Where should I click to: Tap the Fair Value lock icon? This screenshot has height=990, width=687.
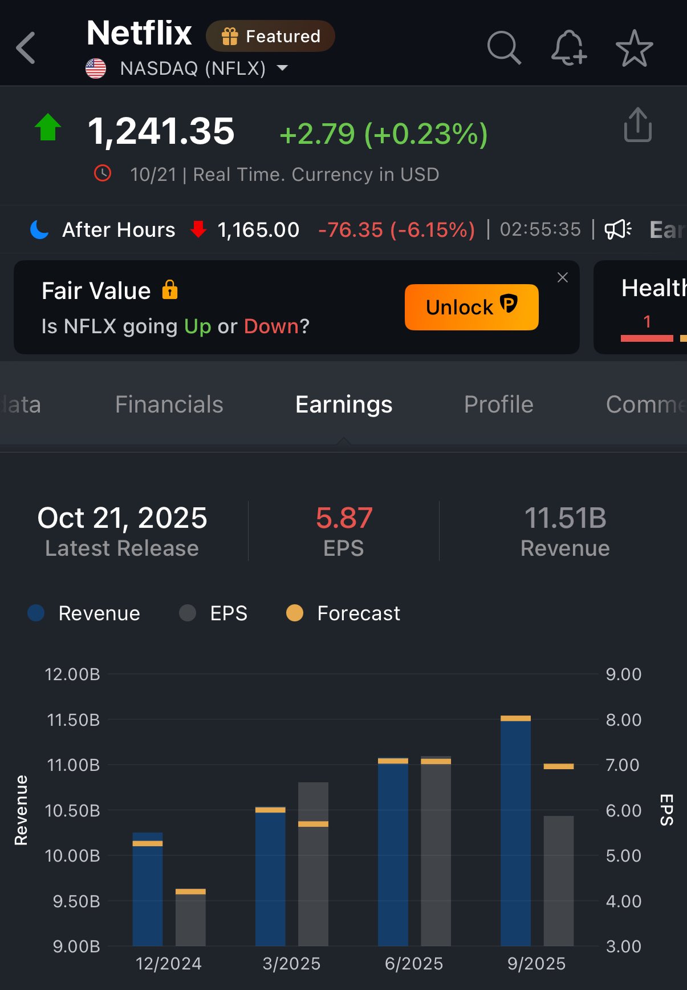(x=170, y=290)
